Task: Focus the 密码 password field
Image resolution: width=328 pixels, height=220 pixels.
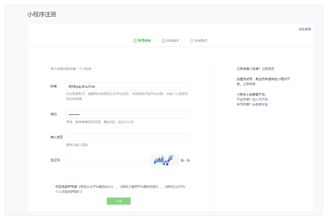Action: pyautogui.click(x=128, y=114)
